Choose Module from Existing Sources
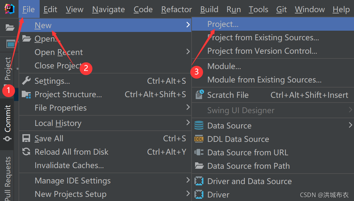The image size is (354, 201). click(264, 80)
